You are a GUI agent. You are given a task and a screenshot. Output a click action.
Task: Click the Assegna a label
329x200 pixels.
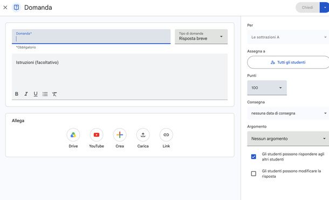(x=256, y=51)
